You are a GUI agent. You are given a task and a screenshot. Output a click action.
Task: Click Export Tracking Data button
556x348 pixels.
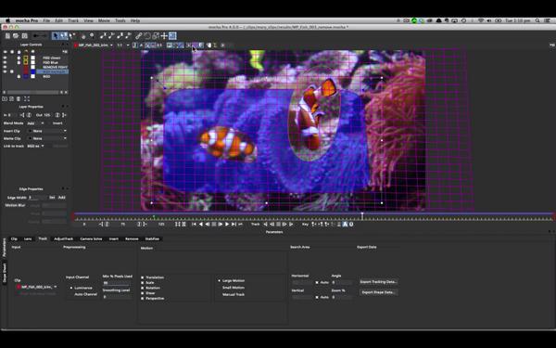pos(378,282)
